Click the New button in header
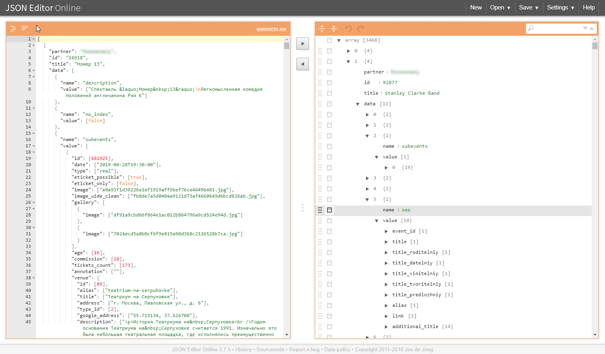Viewport: 605px width, 354px height. 476,7
